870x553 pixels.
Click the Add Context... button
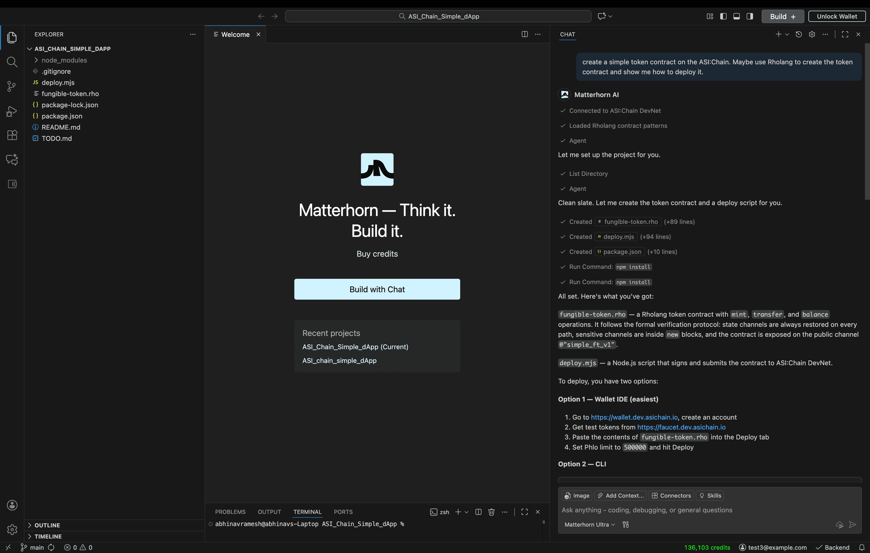click(620, 496)
